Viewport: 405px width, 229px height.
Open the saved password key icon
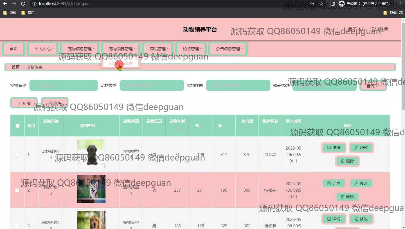coord(312,4)
